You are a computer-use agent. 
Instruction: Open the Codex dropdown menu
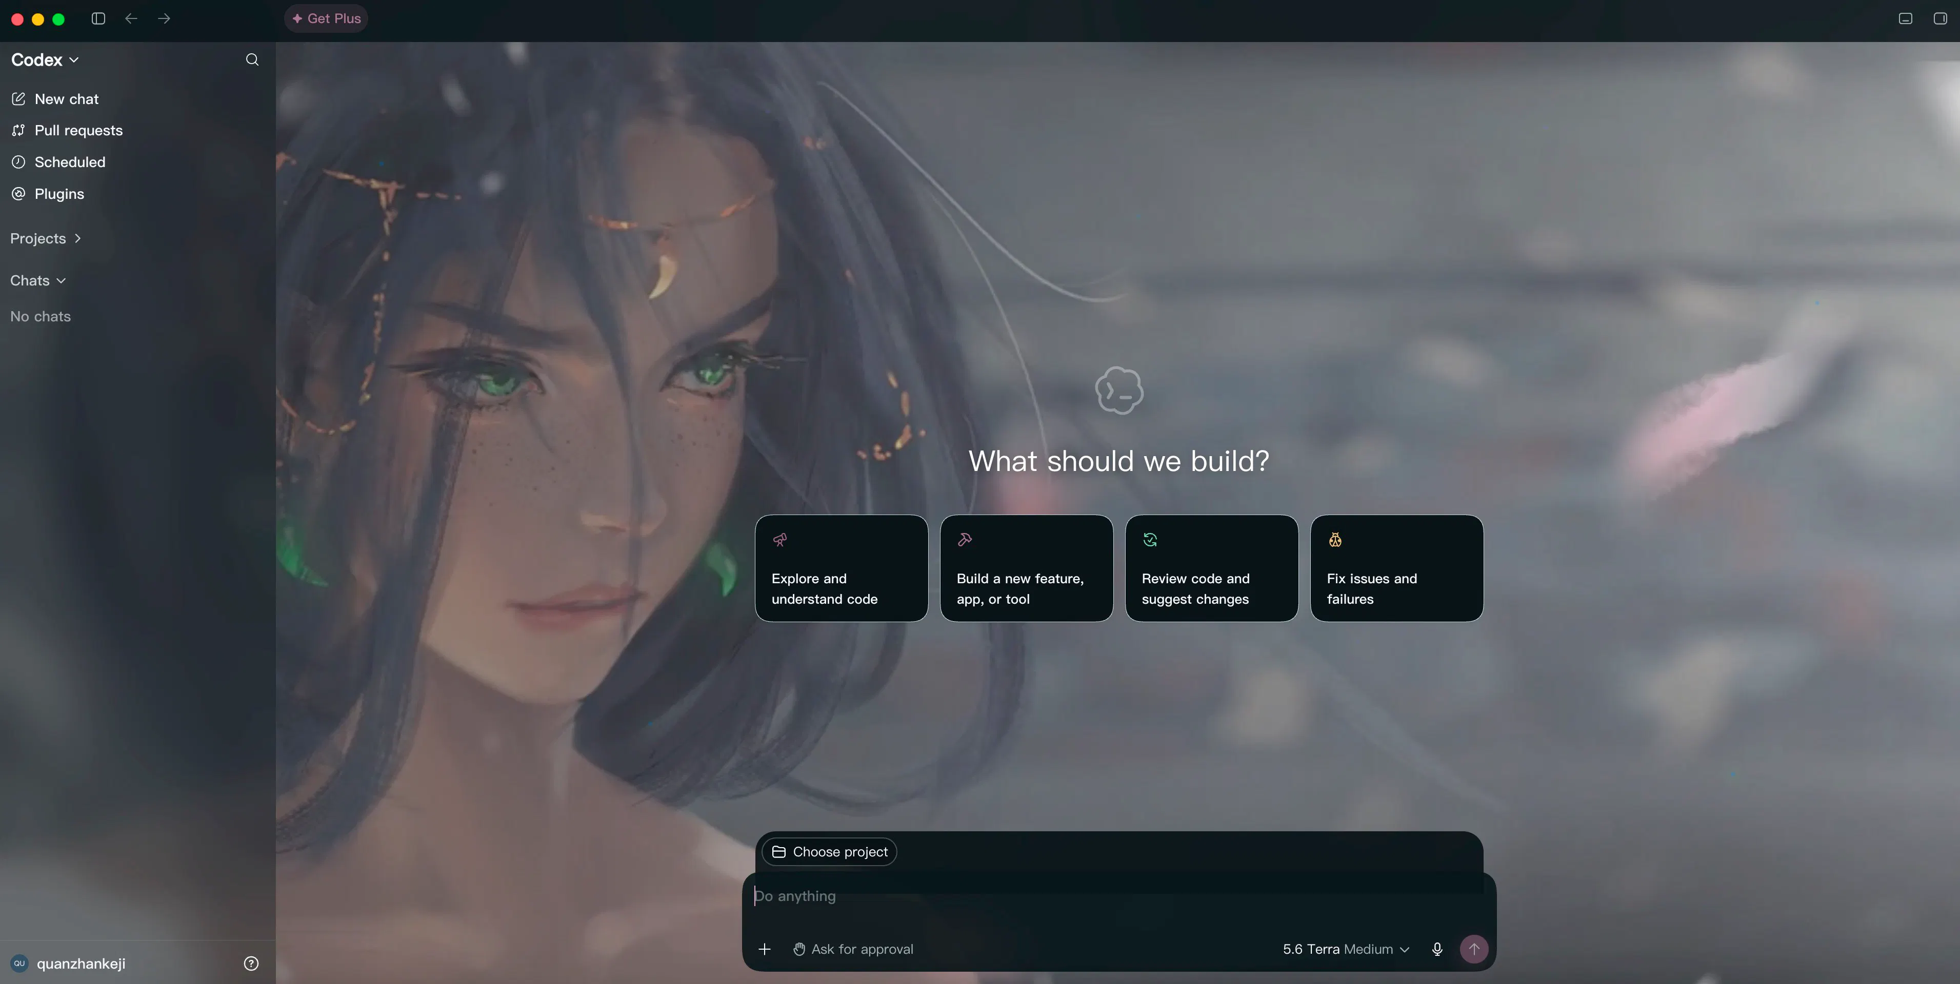click(x=45, y=59)
